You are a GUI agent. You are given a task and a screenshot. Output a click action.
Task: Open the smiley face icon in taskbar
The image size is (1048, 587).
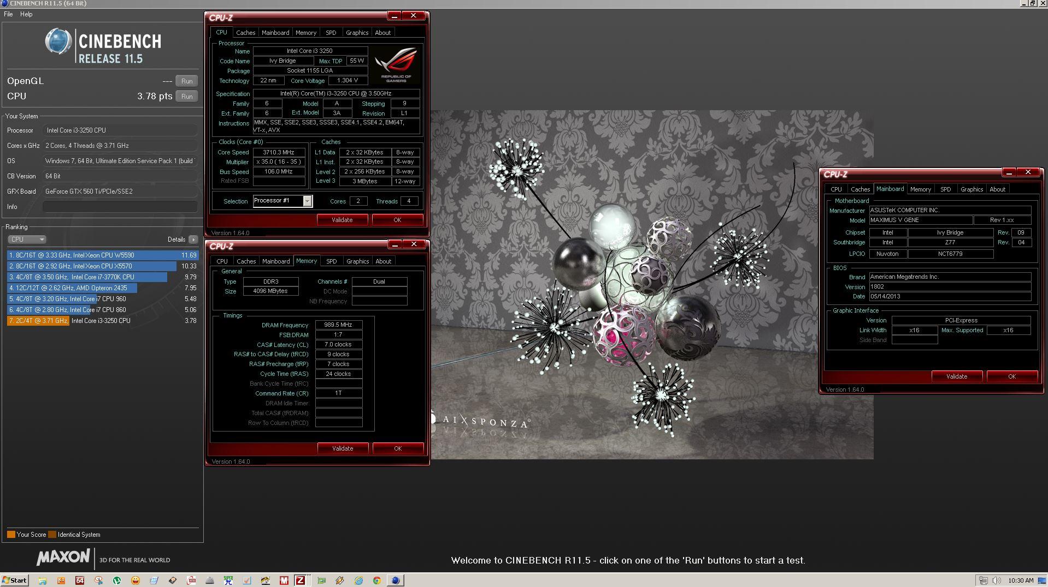click(136, 580)
